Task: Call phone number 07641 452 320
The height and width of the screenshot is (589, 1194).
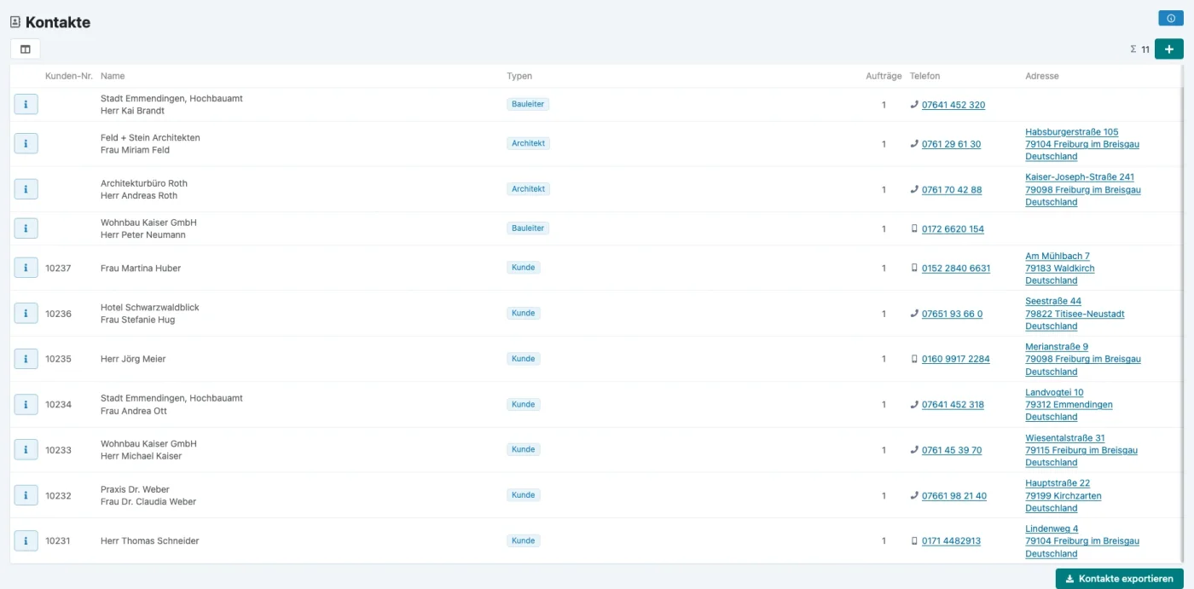Action: pos(953,105)
